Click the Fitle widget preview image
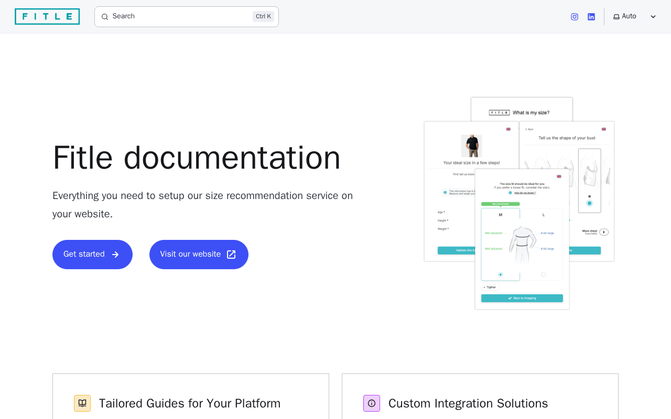The width and height of the screenshot is (671, 419). (x=519, y=203)
